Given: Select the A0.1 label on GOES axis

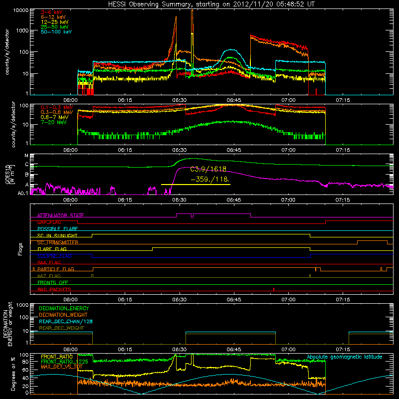Looking at the screenshot, I should point(23,194).
